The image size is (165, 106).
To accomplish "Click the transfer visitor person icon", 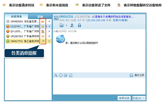I will 72,25.
